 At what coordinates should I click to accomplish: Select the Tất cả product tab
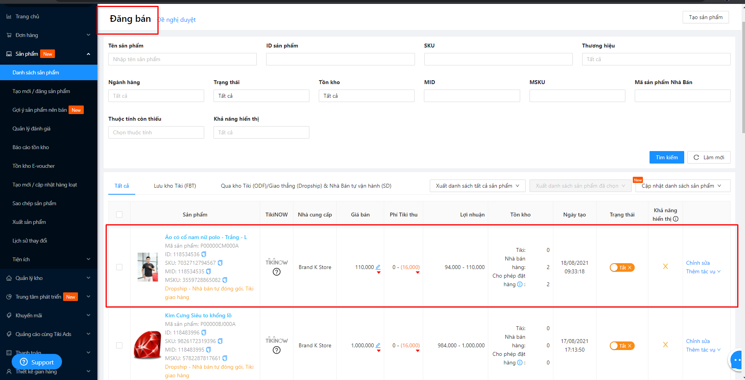coord(122,186)
